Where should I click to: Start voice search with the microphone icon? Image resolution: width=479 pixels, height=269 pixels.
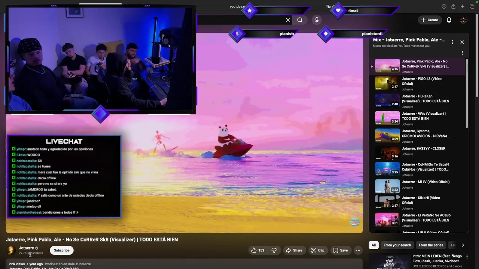point(317,20)
